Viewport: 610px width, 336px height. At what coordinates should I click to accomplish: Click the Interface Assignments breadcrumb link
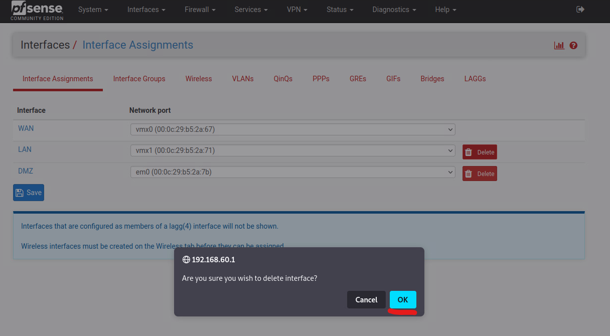138,45
